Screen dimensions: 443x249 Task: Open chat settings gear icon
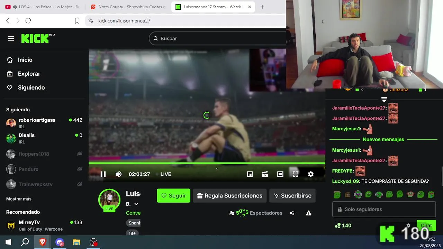point(408,225)
